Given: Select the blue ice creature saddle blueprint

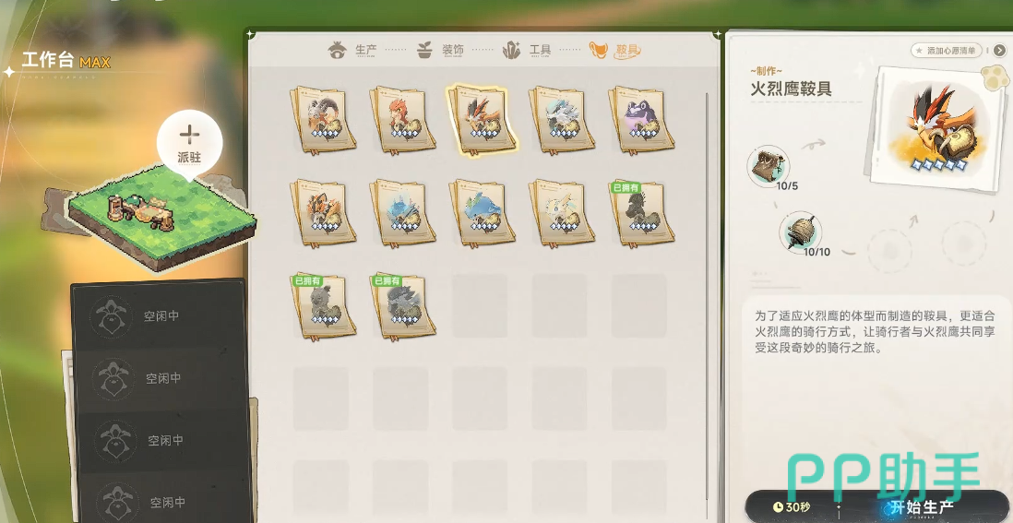Looking at the screenshot, I should pyautogui.click(x=402, y=213).
